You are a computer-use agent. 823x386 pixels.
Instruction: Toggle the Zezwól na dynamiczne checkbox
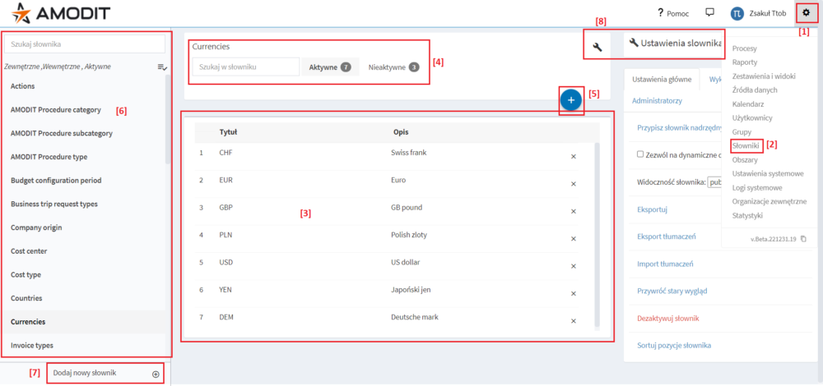641,154
